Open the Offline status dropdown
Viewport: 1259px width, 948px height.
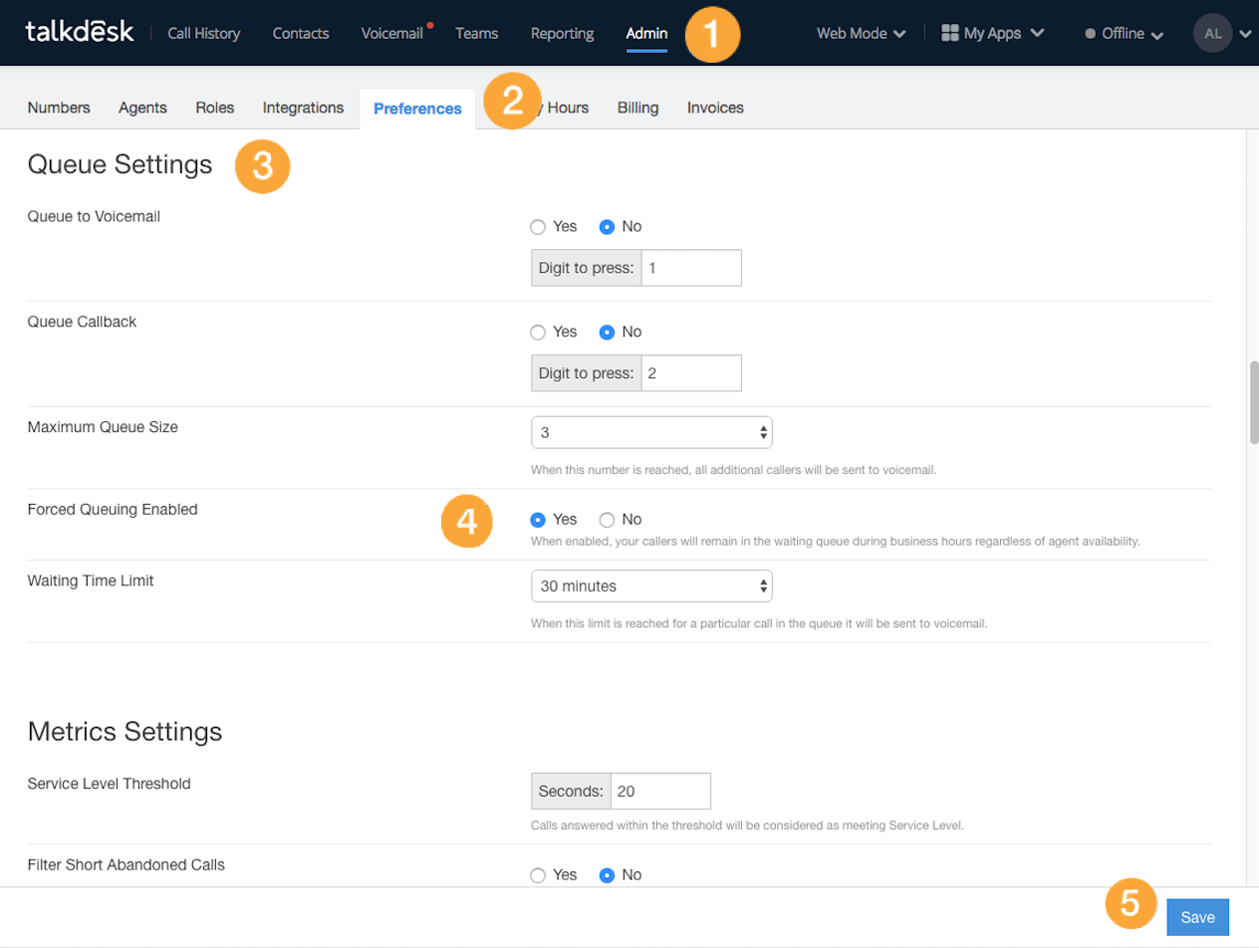pos(1125,34)
